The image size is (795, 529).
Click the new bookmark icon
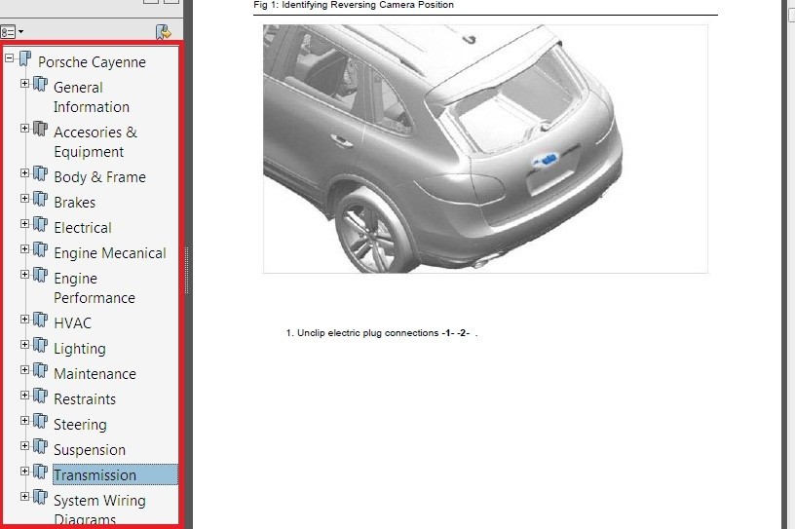coord(164,32)
